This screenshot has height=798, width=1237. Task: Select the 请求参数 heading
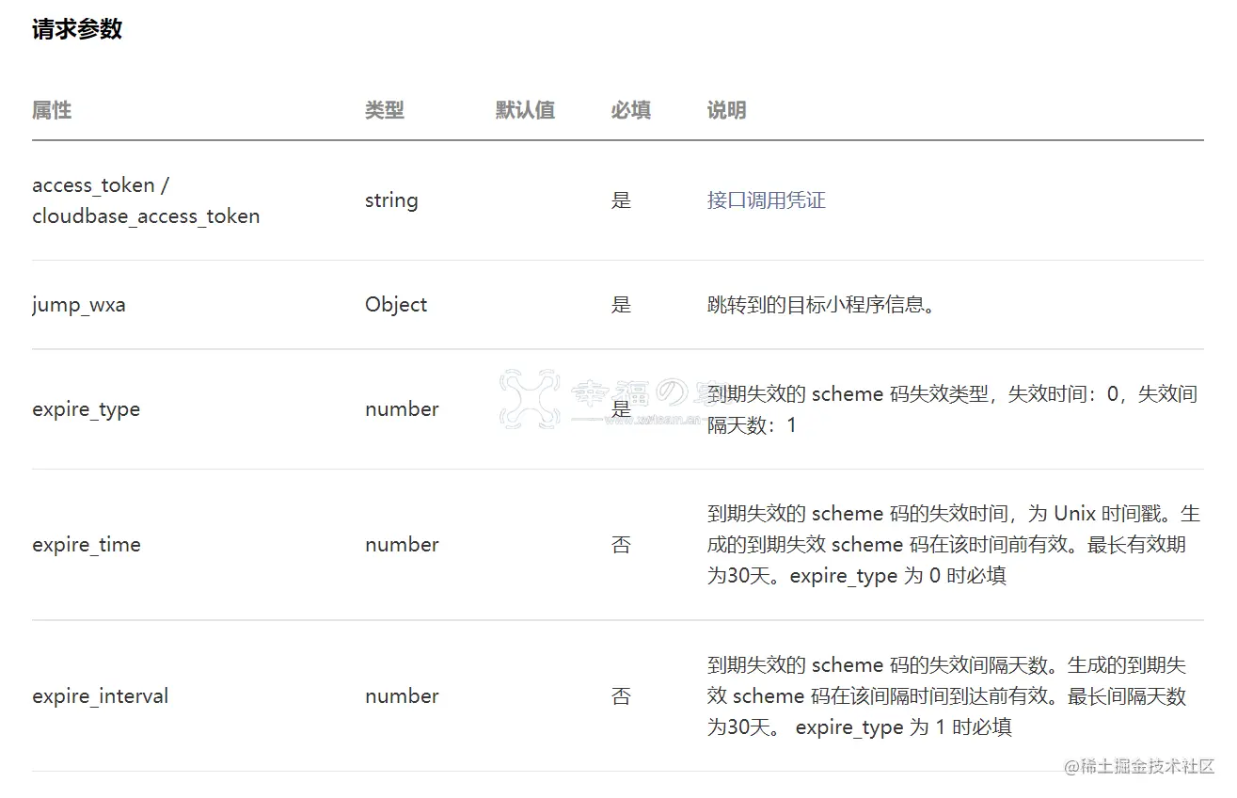(x=77, y=29)
